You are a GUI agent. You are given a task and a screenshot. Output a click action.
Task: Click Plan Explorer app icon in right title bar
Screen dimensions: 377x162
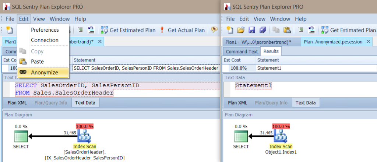coord(227,7)
